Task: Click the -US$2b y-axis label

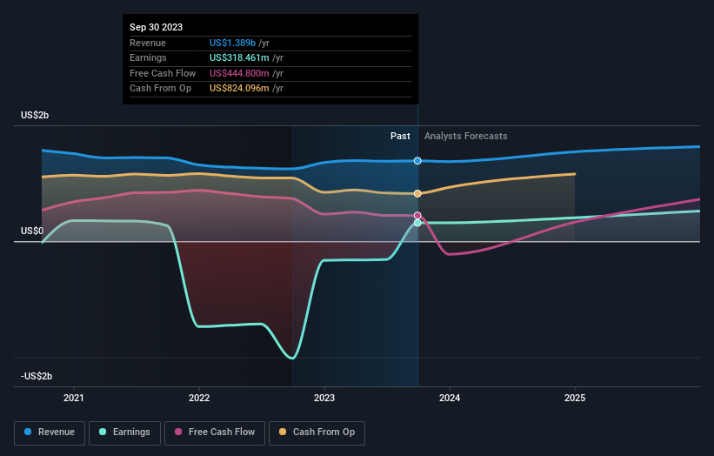Action: coord(37,376)
